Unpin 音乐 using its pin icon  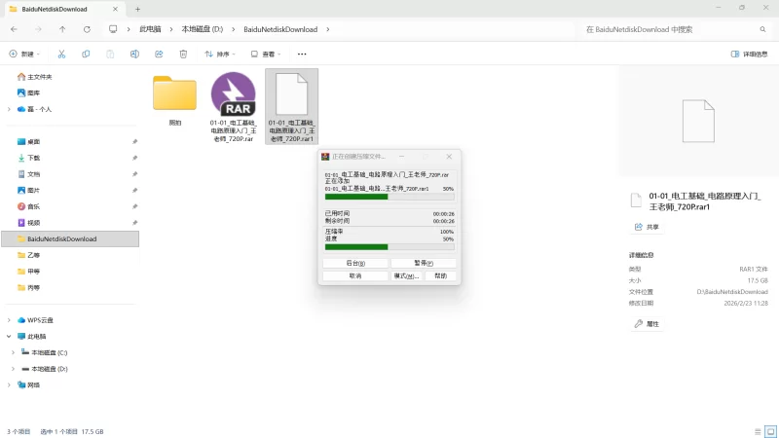pos(134,206)
